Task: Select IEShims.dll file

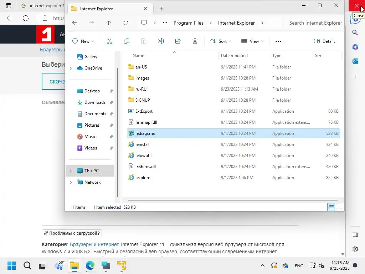Action: 233,167
